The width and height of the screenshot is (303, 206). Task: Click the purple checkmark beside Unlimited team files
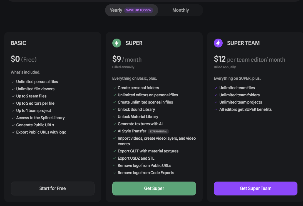pos(216,88)
